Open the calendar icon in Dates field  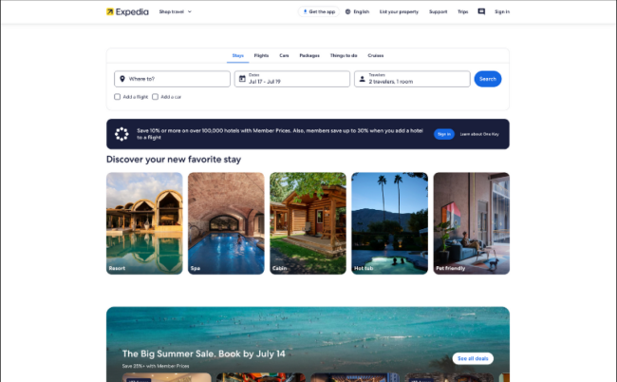click(x=242, y=79)
